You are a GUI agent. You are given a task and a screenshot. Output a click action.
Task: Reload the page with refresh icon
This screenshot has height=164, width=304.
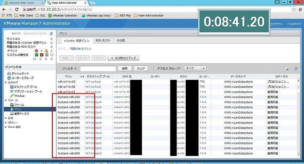[17, 9]
